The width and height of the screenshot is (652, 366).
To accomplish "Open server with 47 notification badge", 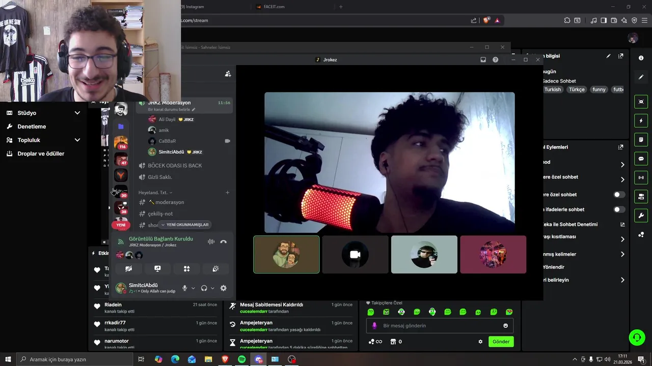I will [x=121, y=159].
